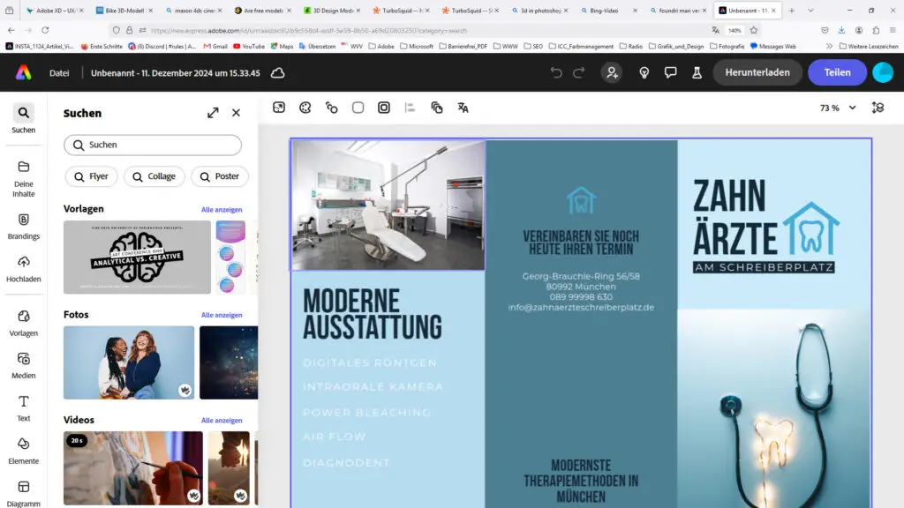Open the Text sidebar panel

[23, 408]
